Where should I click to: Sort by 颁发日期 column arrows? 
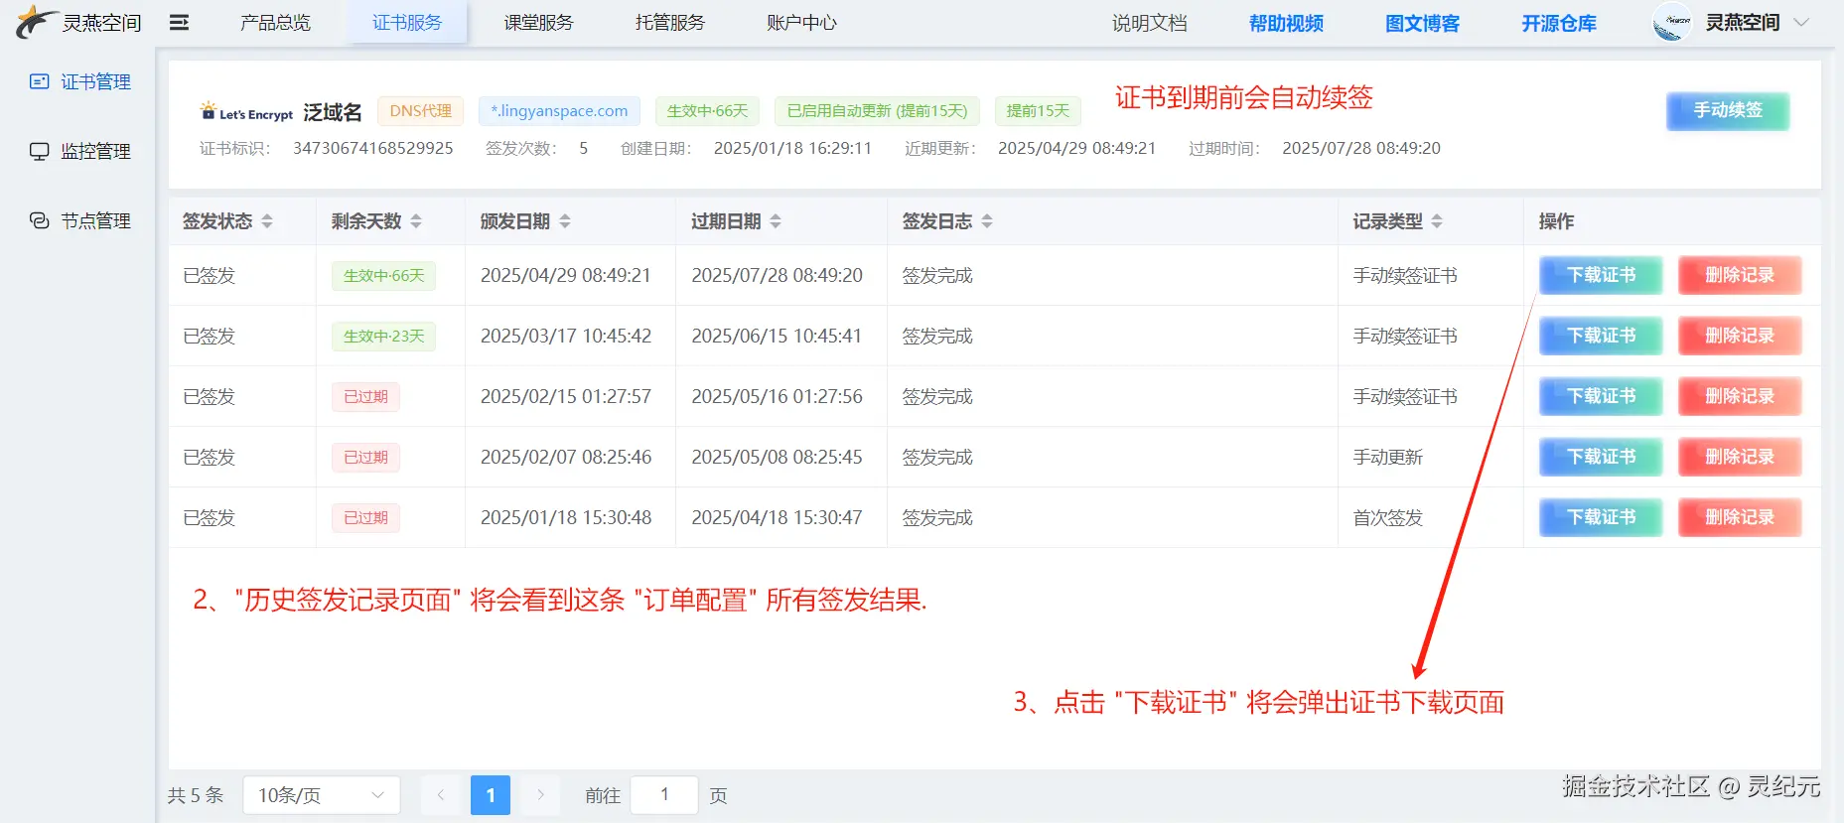click(x=565, y=221)
